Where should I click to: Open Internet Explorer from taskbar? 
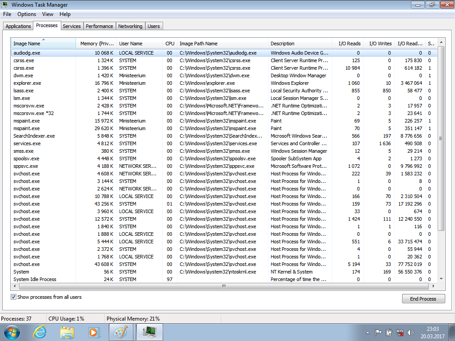pos(40,332)
